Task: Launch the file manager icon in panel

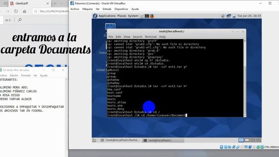Action: [142, 16]
